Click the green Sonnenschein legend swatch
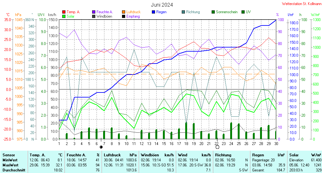This screenshot has height=173, width=322. coord(213,12)
